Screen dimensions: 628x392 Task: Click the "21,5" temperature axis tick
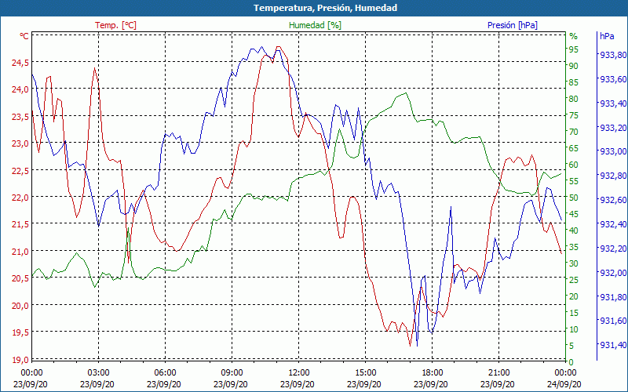[x=20, y=225]
